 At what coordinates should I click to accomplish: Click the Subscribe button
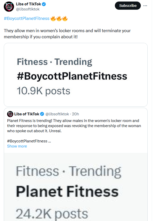point(128,6)
